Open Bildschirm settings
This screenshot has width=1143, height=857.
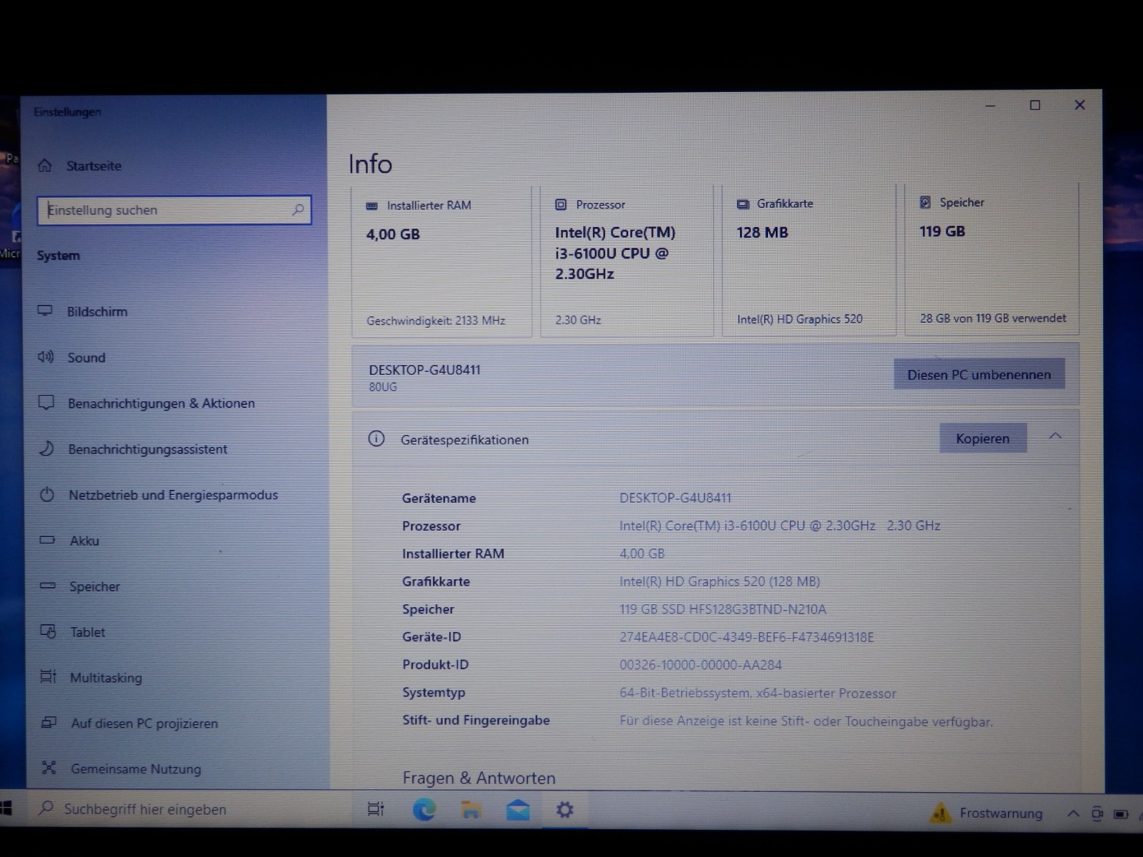pos(96,311)
